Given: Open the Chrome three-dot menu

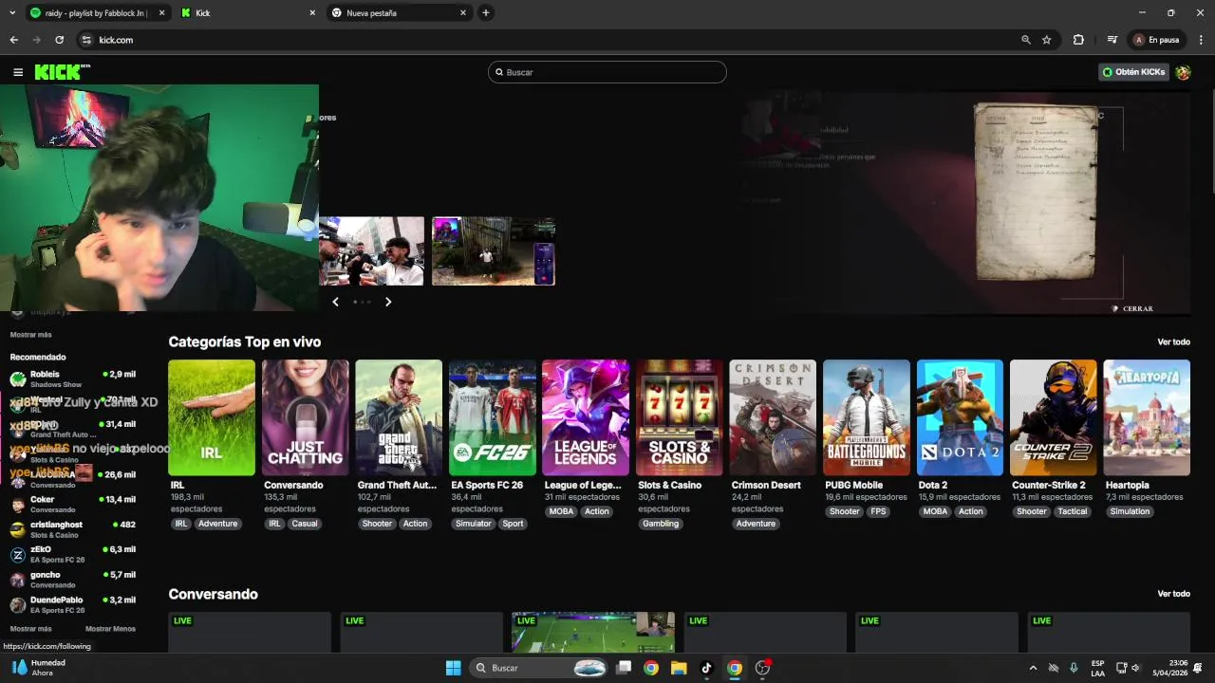Looking at the screenshot, I should (1202, 40).
